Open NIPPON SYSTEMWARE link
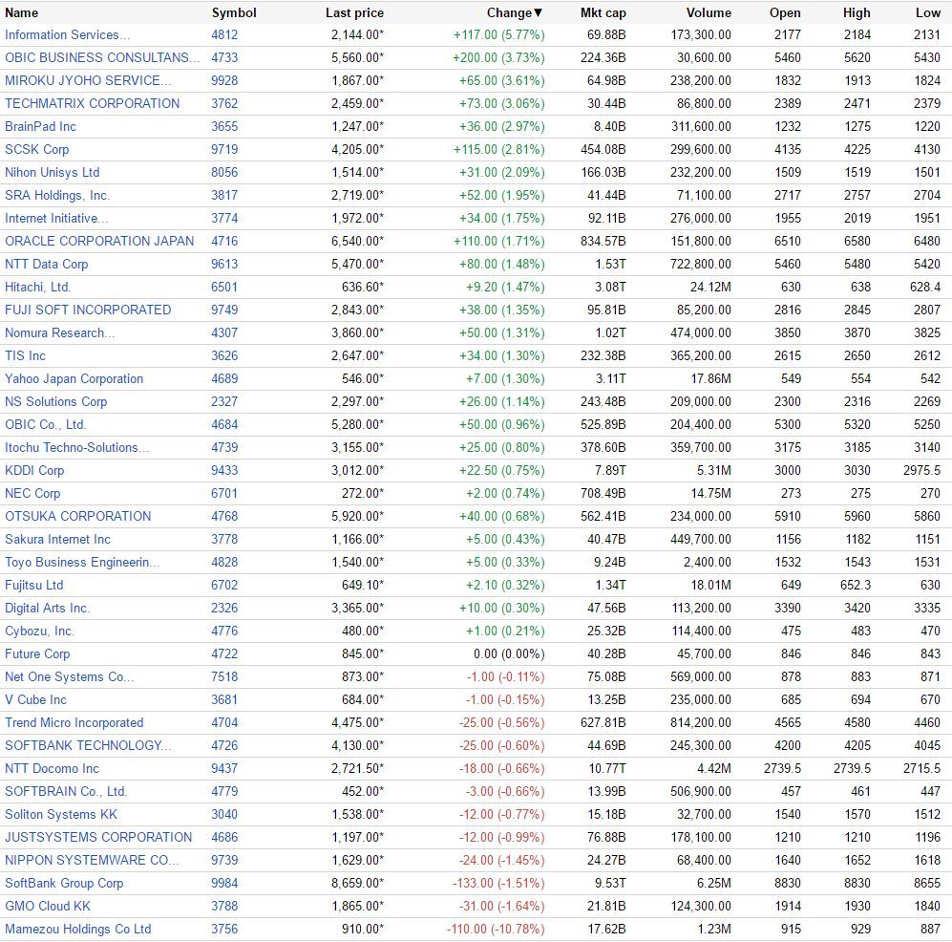Image resolution: width=952 pixels, height=942 pixels. pyautogui.click(x=93, y=861)
